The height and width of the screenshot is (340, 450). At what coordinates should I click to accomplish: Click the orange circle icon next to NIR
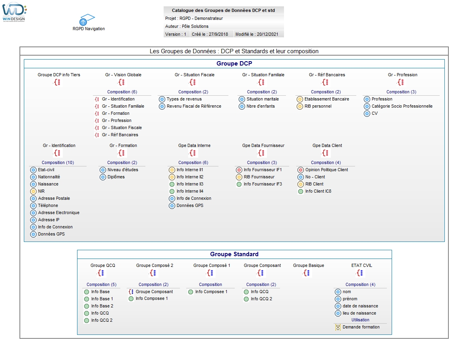[x=33, y=191]
